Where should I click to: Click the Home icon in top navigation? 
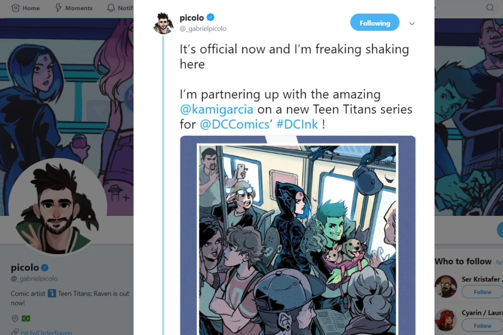(16, 8)
